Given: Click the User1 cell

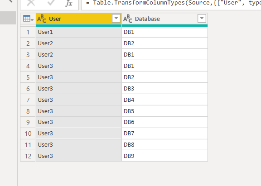Looking at the screenshot, I should pos(79,32).
